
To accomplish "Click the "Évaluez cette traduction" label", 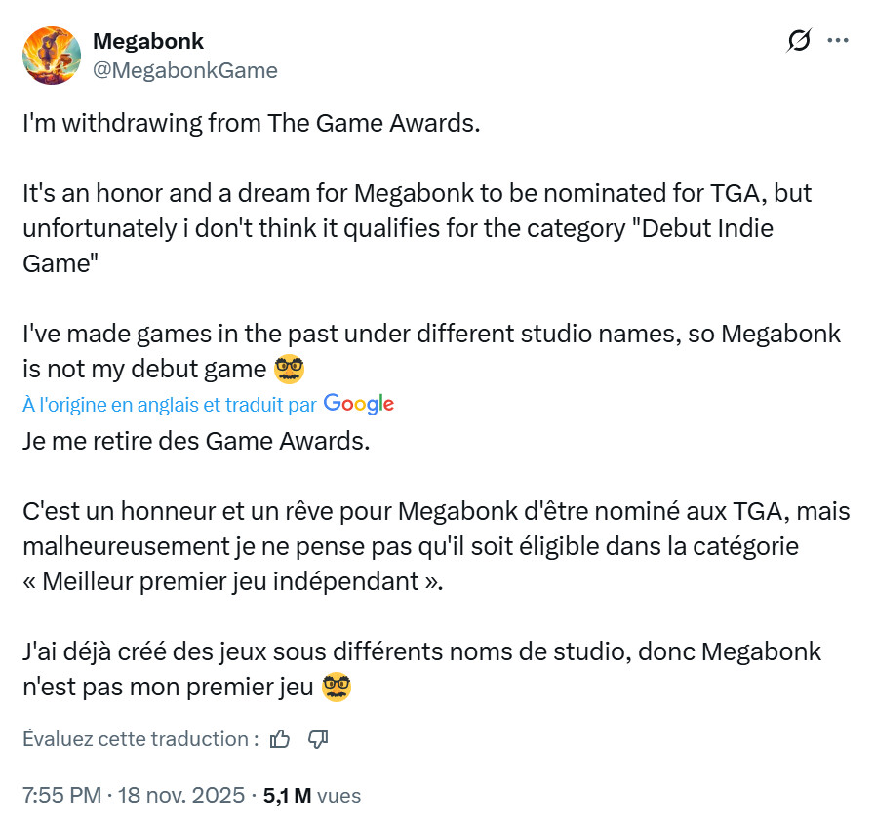I will (140, 739).
